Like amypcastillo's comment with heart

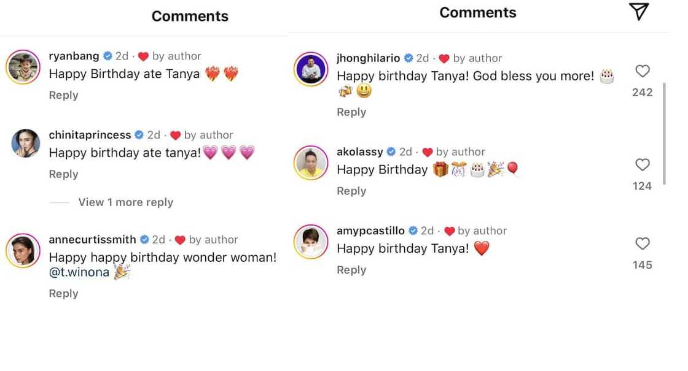coord(643,244)
